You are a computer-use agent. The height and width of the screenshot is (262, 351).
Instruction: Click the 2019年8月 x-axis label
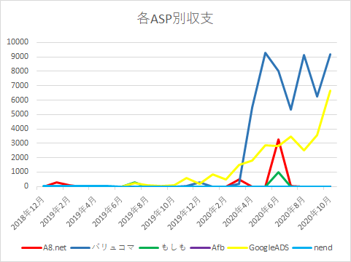click(x=134, y=212)
